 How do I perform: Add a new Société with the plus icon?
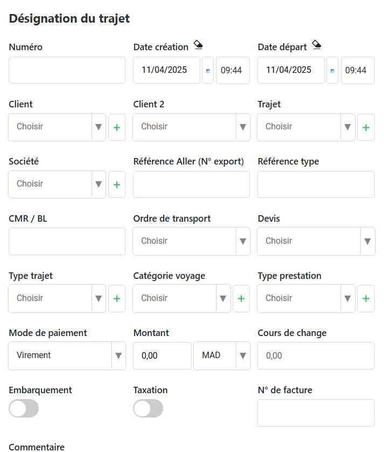tap(117, 184)
